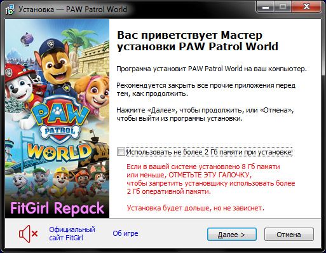Click the installer icon in title bar

10,10
